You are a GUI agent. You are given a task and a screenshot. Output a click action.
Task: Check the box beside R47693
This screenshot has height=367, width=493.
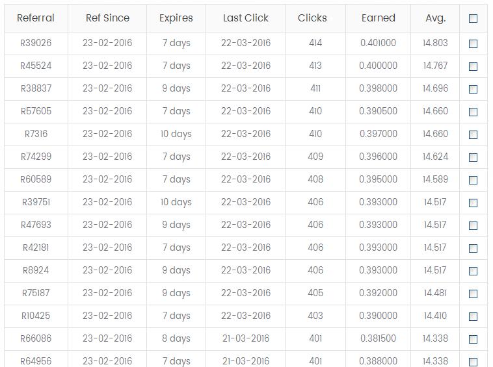[473, 225]
